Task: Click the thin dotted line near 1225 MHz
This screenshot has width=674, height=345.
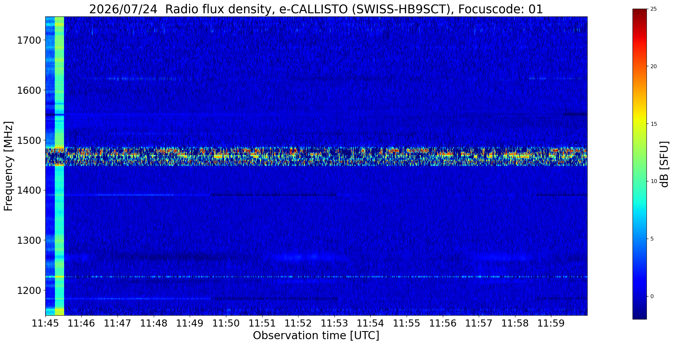Action: coord(316,277)
